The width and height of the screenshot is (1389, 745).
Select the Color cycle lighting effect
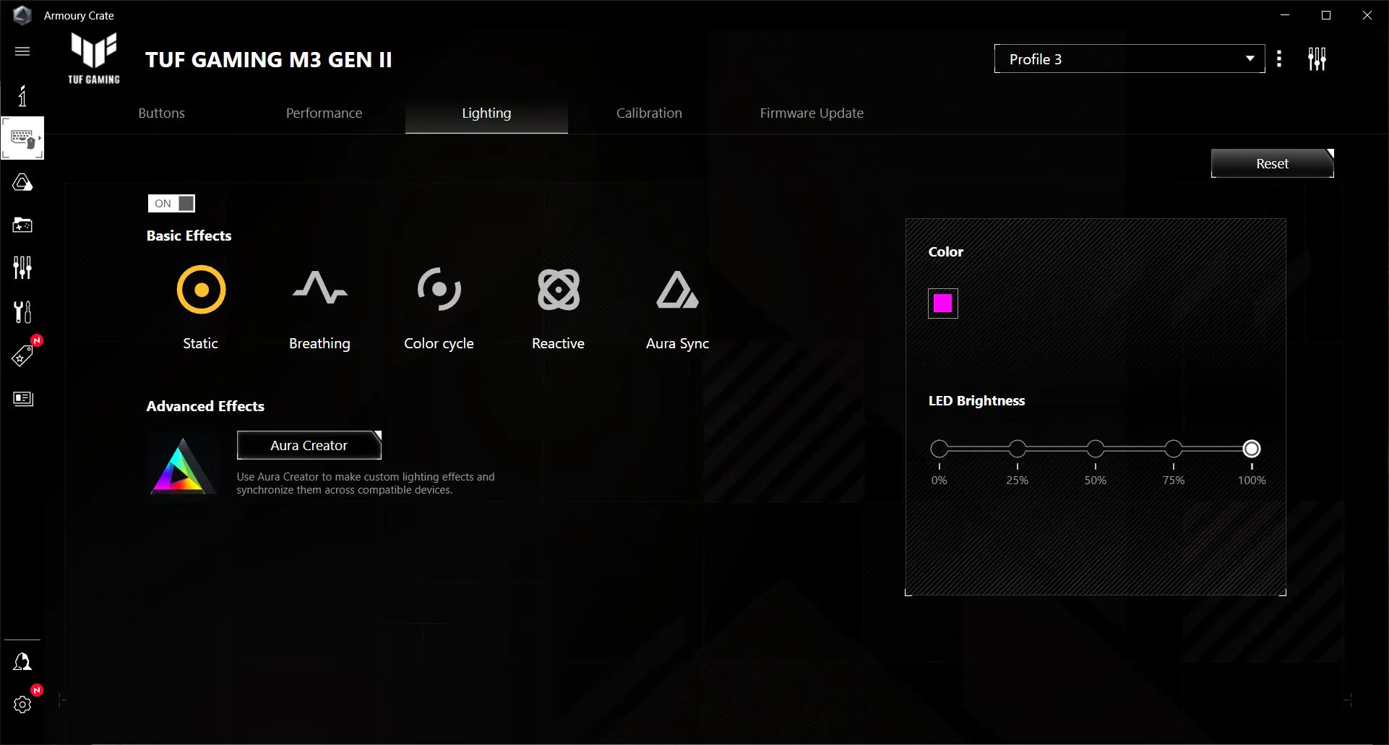coord(439,308)
